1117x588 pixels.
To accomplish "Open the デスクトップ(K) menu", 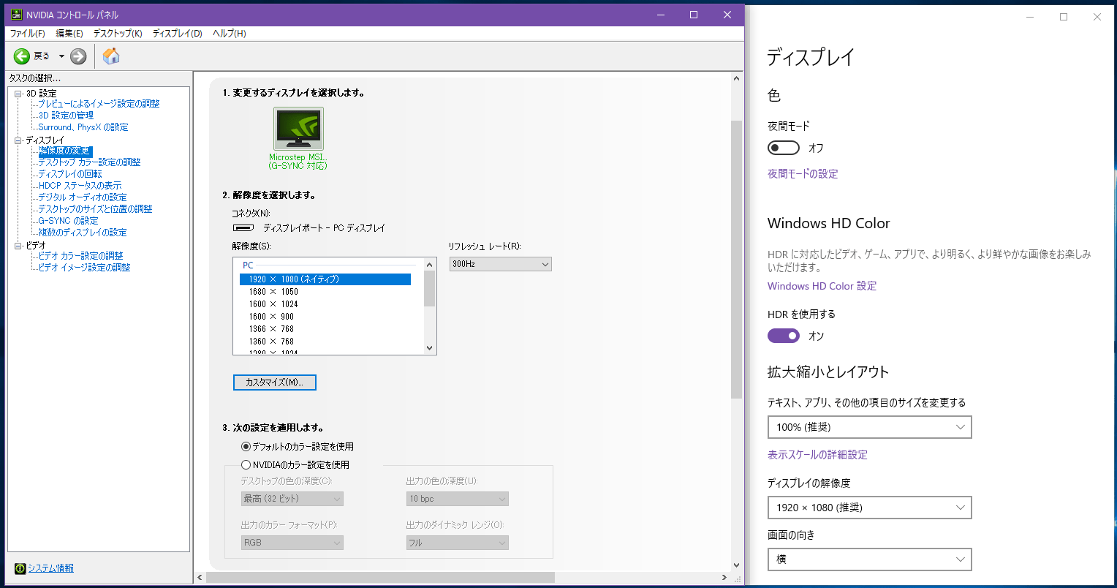I will (118, 34).
